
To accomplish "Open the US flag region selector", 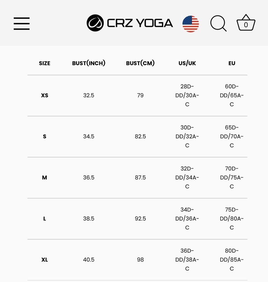I will 191,24.
